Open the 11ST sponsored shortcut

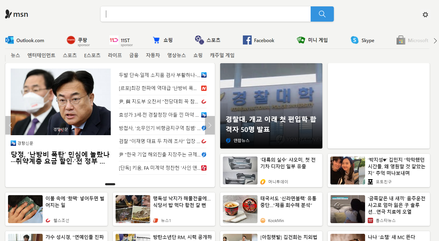[x=120, y=40]
